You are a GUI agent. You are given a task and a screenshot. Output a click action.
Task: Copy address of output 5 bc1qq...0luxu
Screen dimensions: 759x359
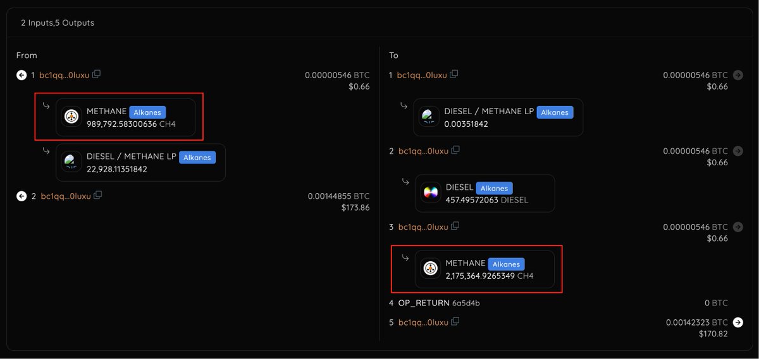click(455, 322)
